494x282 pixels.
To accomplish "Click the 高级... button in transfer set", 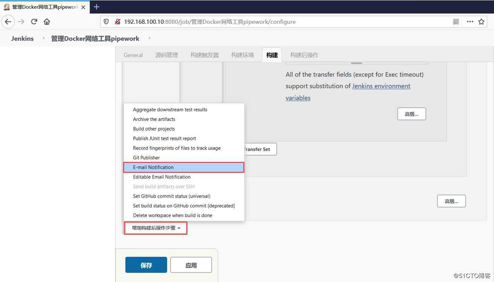I will 412,114.
